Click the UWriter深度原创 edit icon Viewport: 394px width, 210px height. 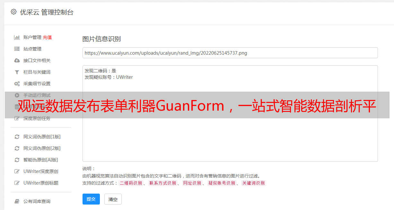[x=17, y=171]
